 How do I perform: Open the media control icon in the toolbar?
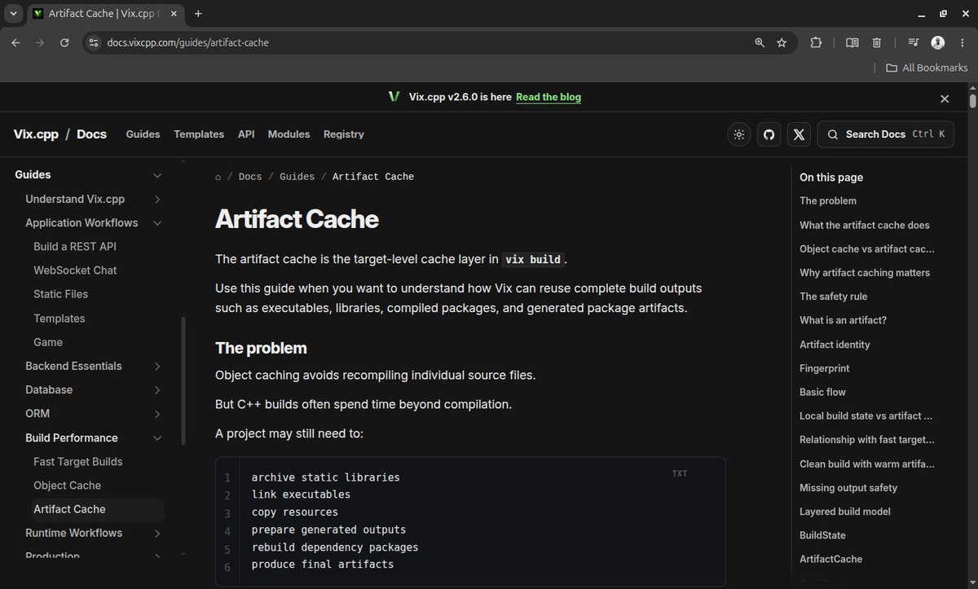[x=914, y=42]
